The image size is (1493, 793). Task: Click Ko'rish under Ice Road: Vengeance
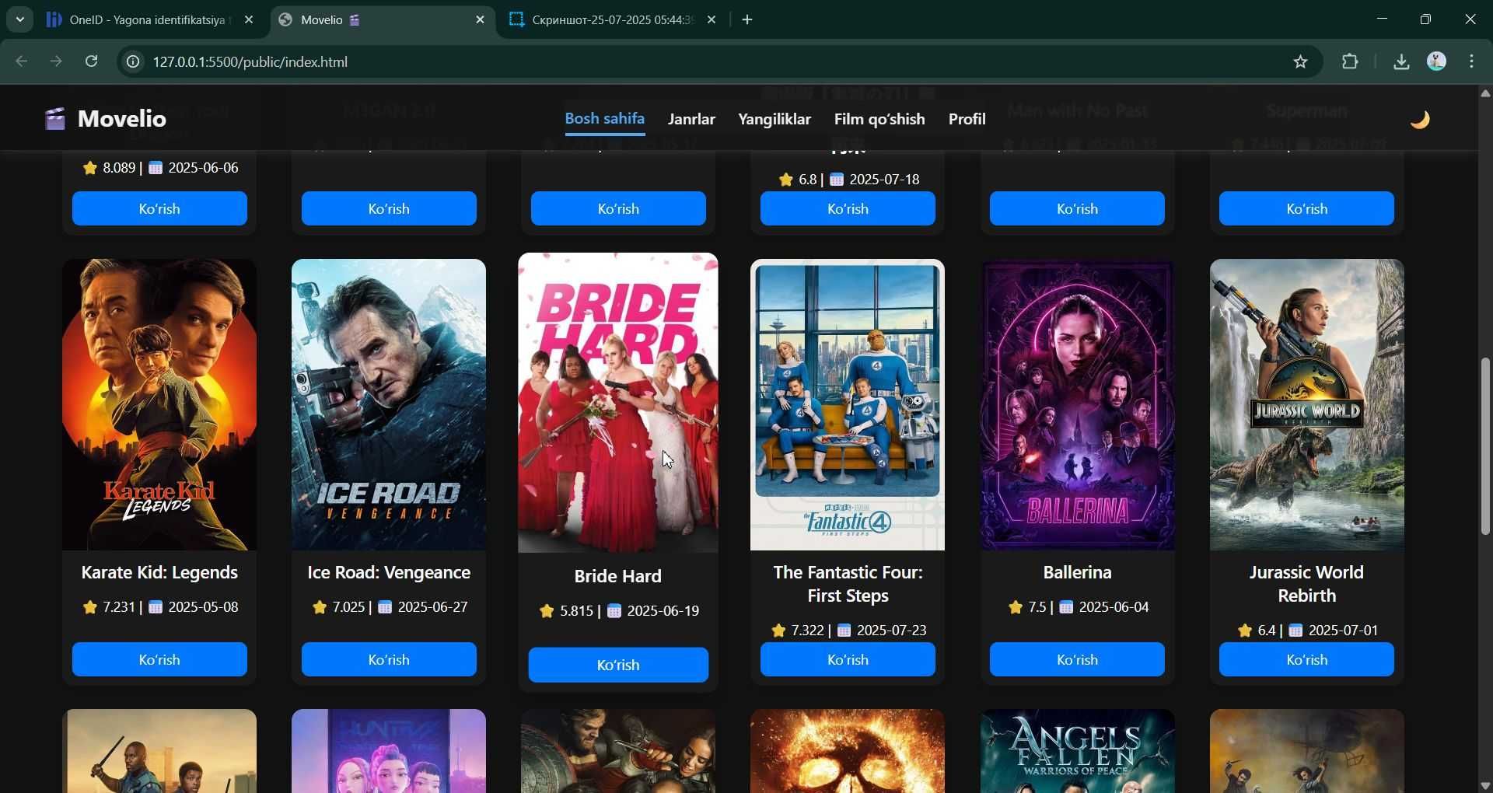(x=389, y=659)
